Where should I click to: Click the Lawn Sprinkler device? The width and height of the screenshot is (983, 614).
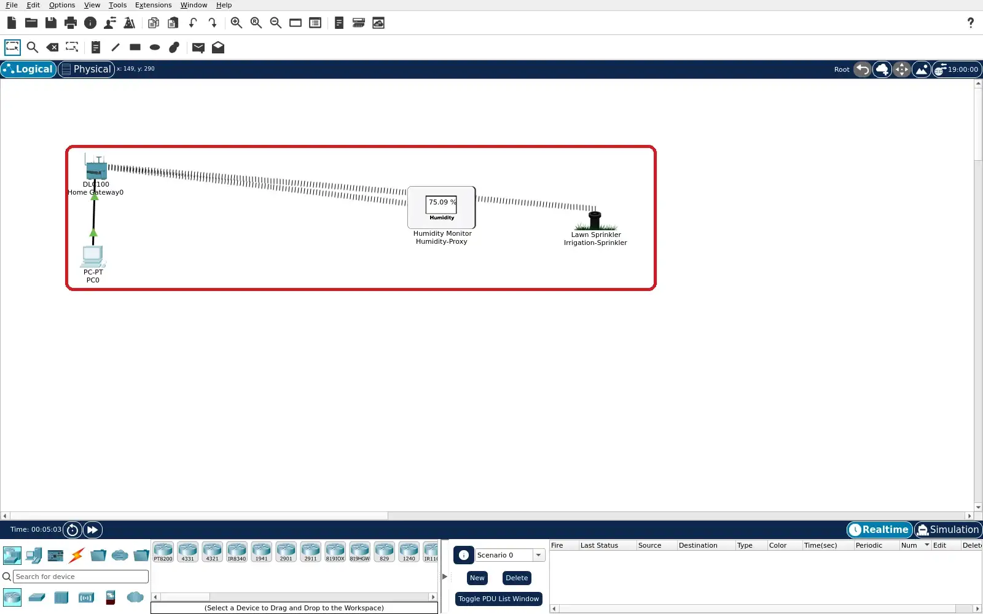(595, 221)
